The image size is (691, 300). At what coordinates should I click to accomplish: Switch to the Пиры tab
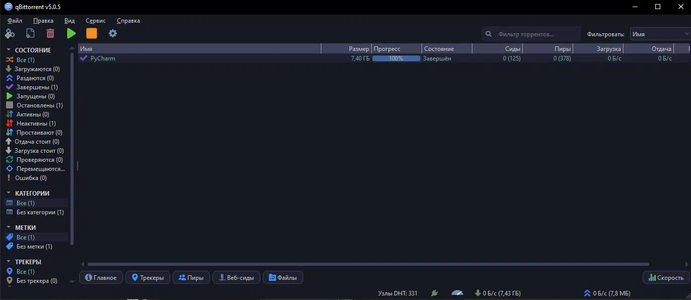[191, 277]
